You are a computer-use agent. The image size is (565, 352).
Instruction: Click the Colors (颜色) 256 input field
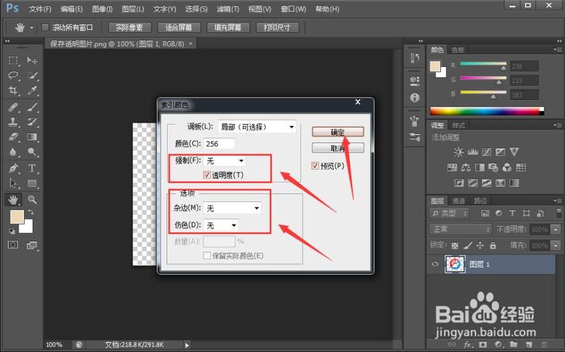pos(219,144)
